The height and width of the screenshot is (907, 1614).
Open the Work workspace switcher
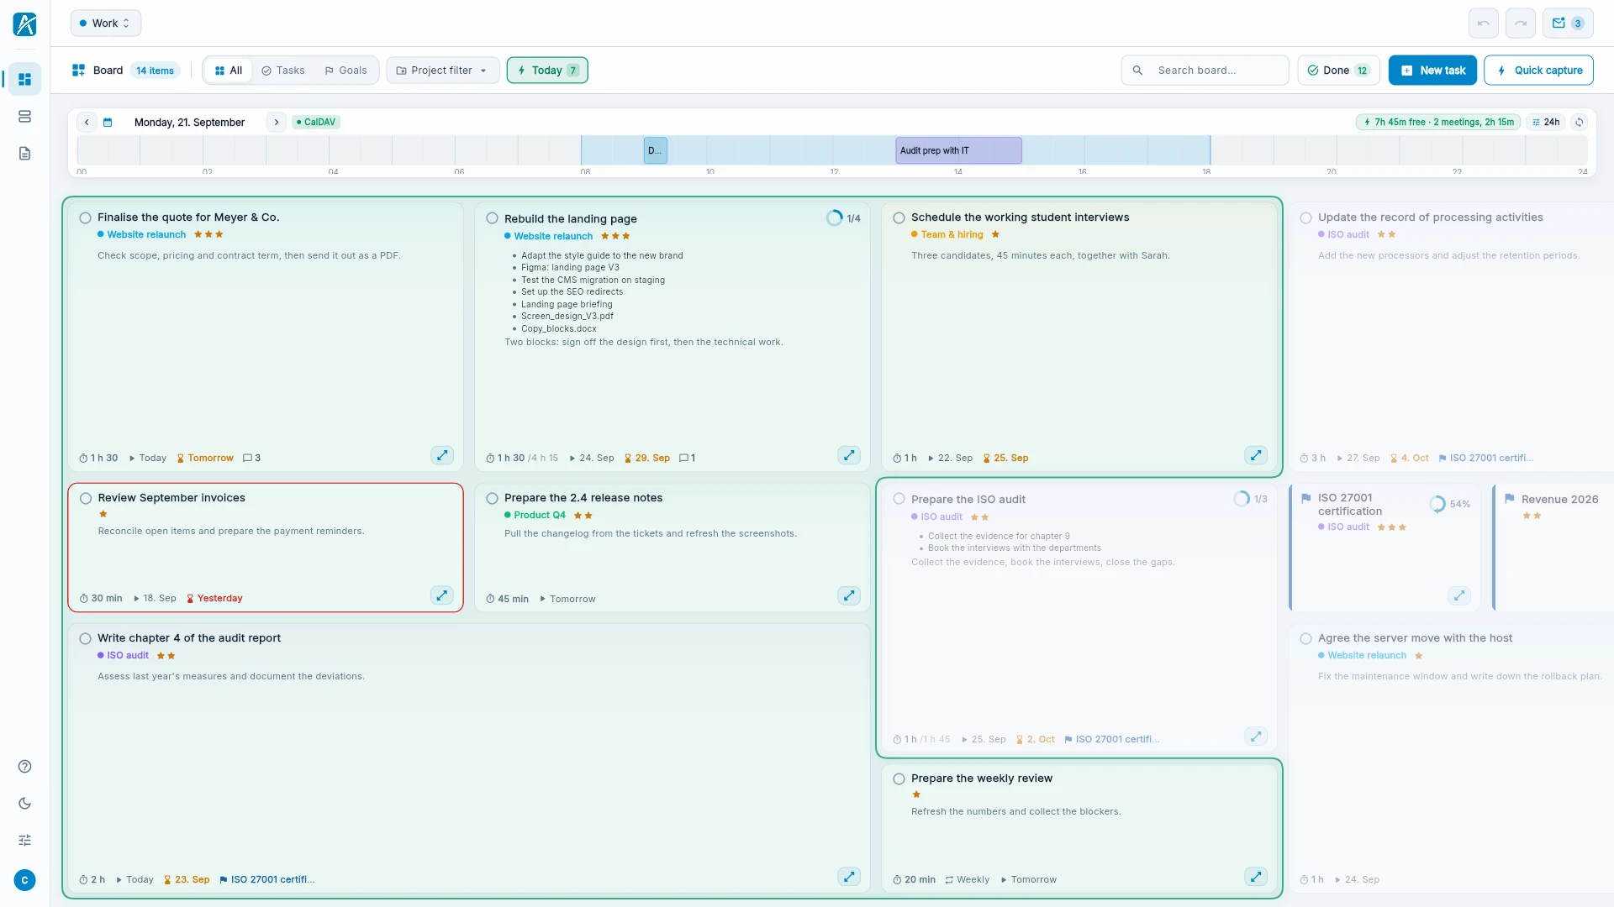105,24
